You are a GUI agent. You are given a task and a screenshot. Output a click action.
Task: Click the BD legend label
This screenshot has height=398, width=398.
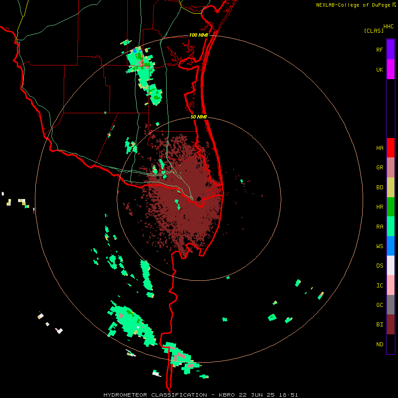[379, 188]
